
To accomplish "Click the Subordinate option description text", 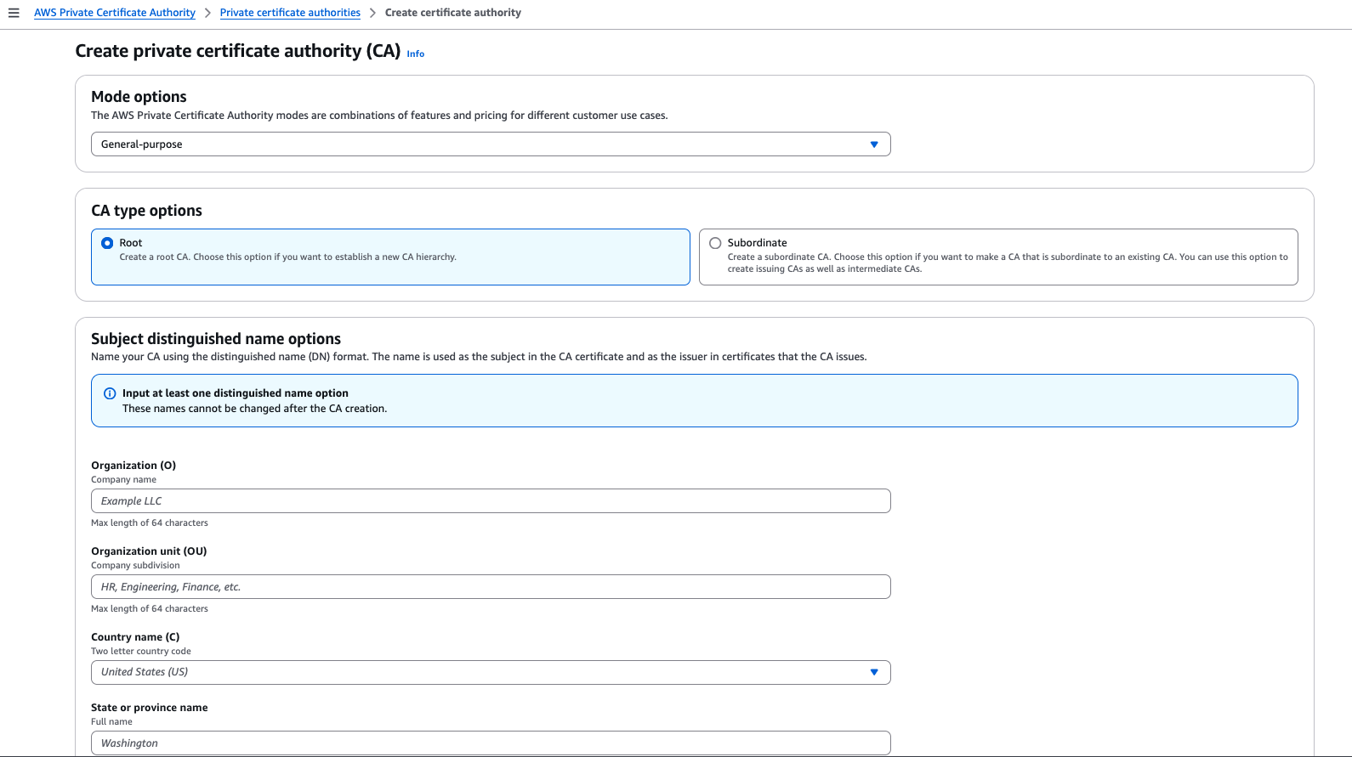I will click(x=1008, y=263).
